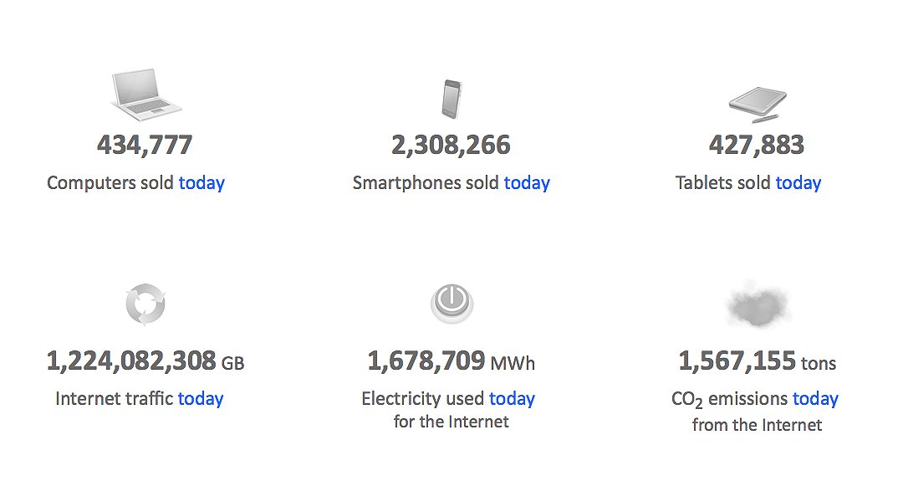Select the 2,308,266 smartphones counter
The image size is (903, 496).
coord(451,146)
